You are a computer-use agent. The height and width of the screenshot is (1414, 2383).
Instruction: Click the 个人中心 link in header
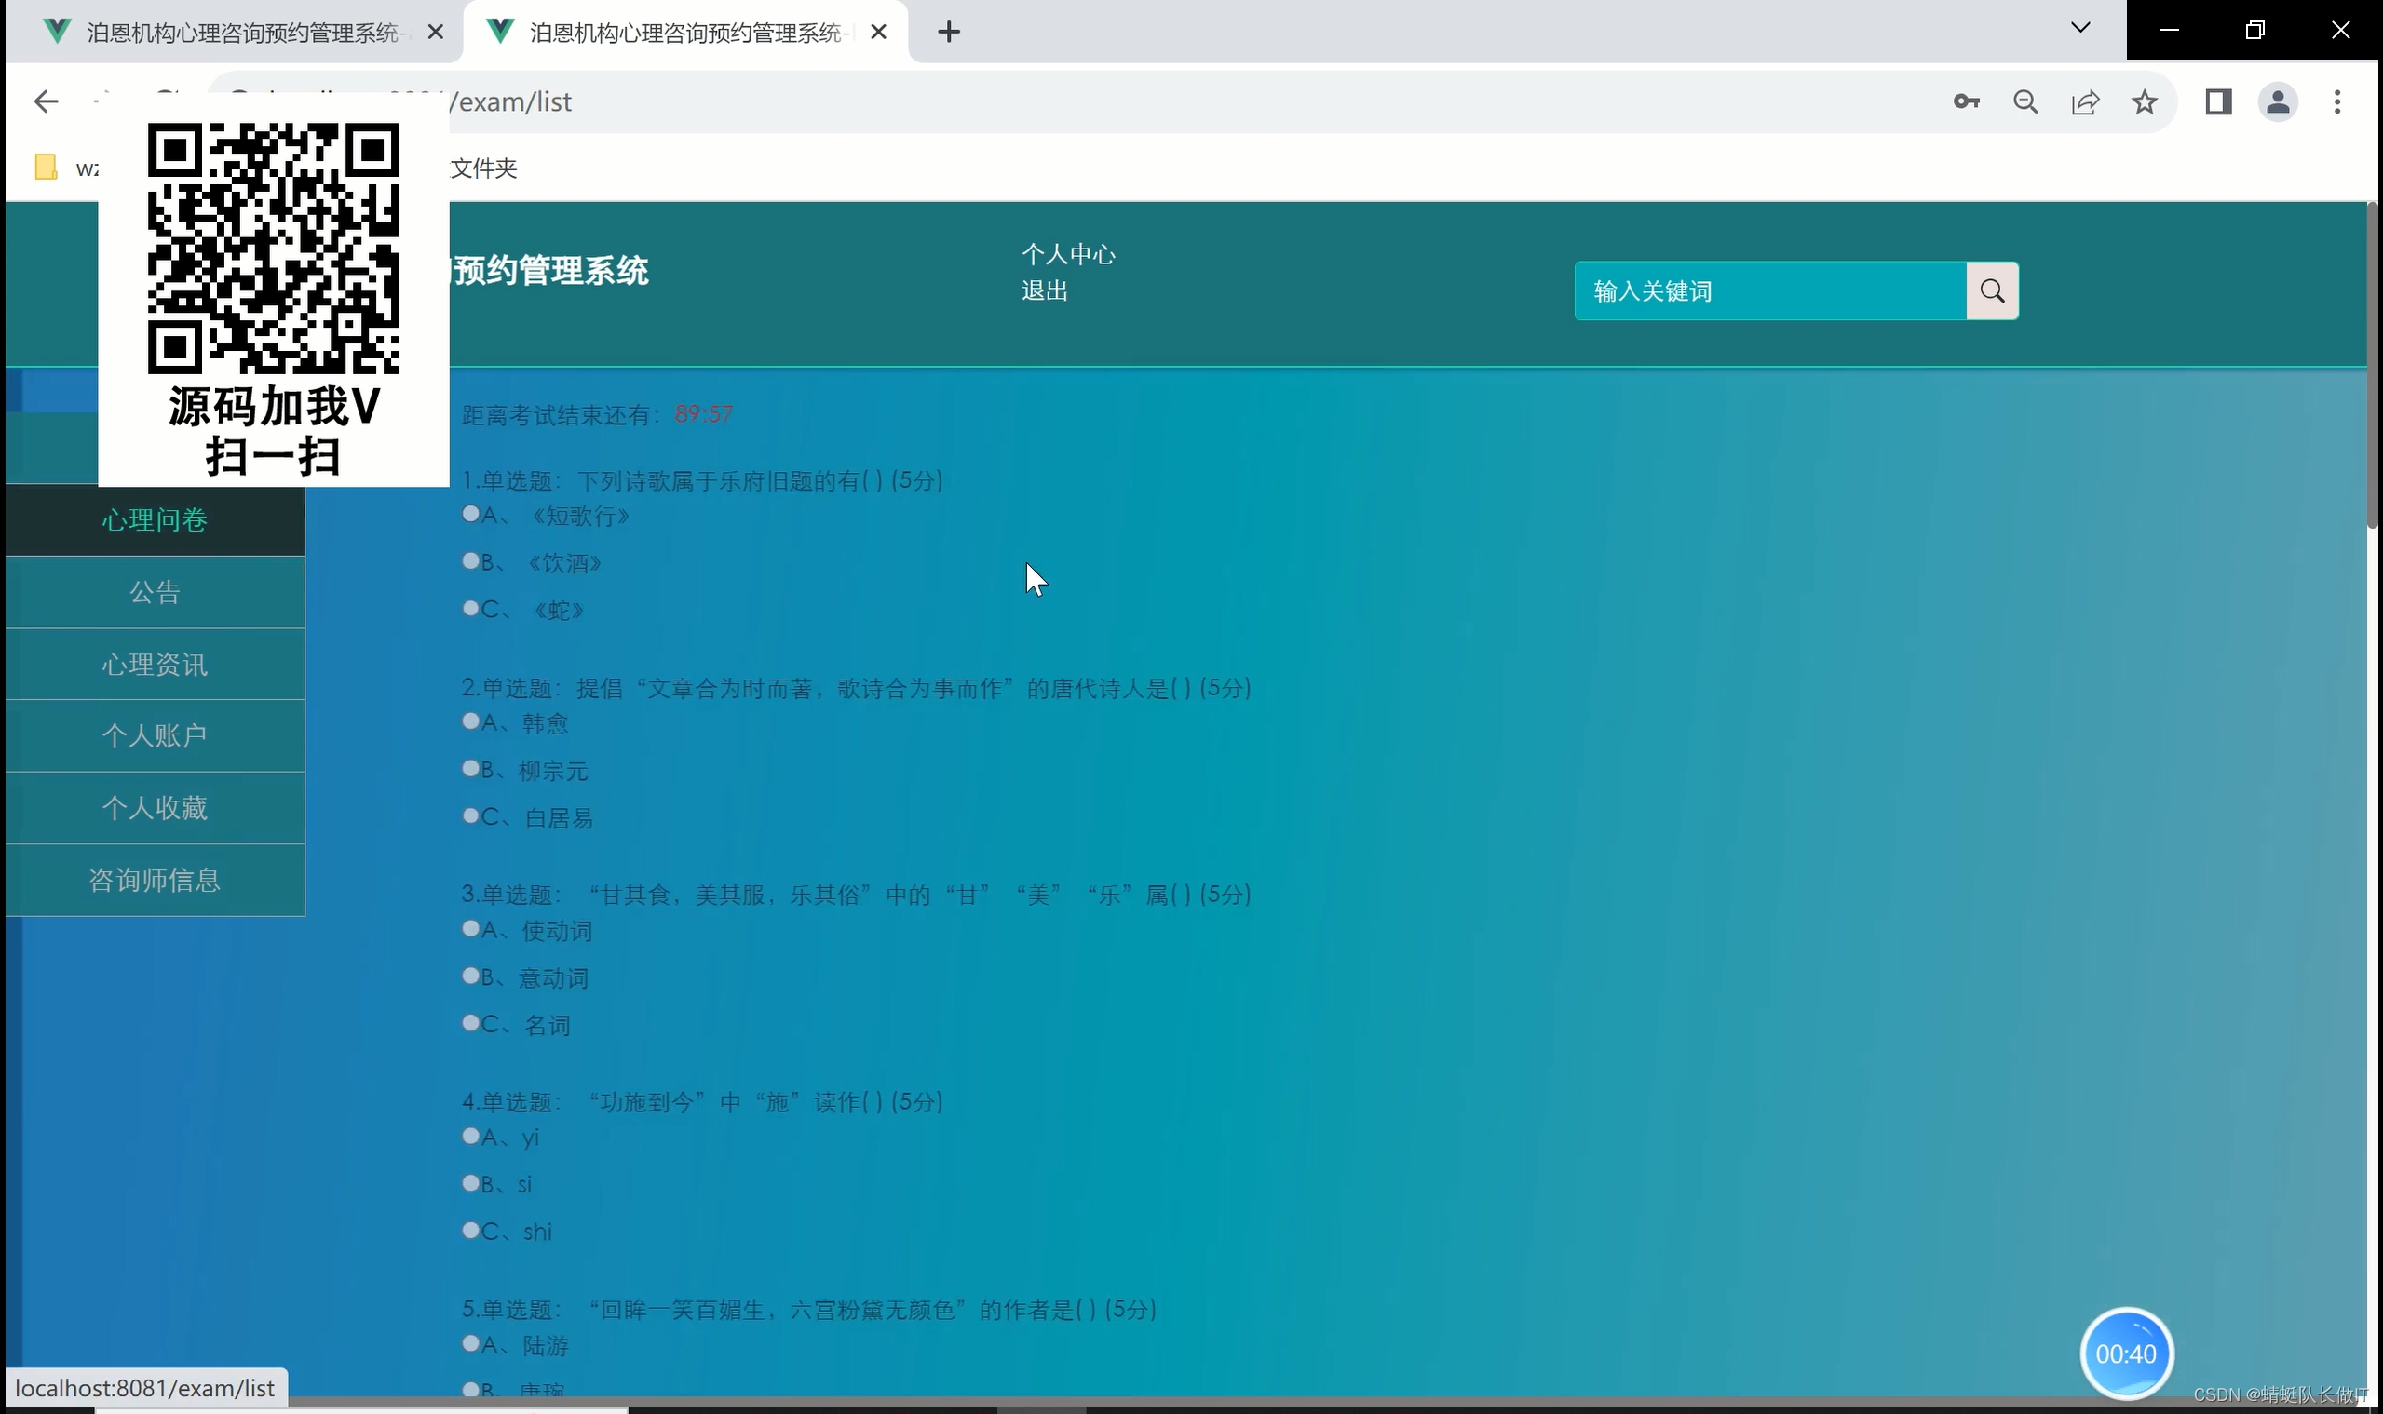[x=1067, y=254]
